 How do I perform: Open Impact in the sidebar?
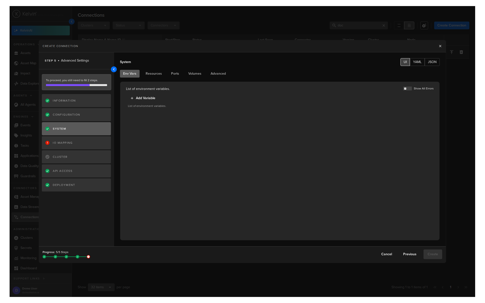pos(25,73)
